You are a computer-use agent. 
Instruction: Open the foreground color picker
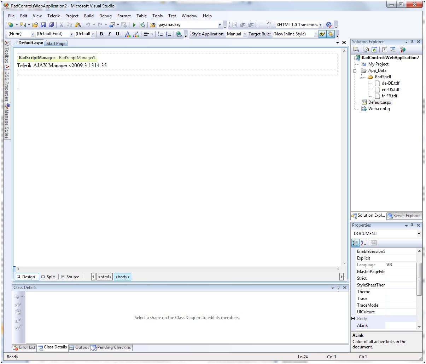(128, 34)
